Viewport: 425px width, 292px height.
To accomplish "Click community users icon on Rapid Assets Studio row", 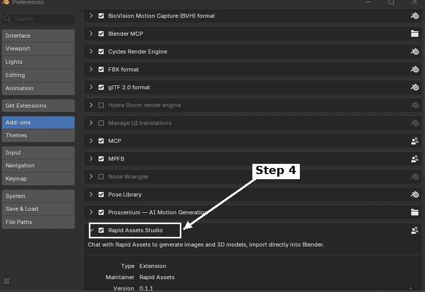I will pos(414,230).
